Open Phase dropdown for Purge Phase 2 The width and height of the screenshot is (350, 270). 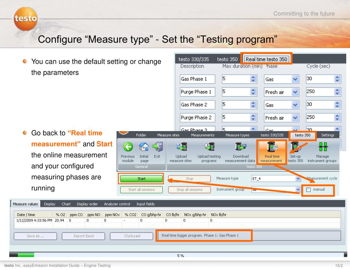[295, 118]
